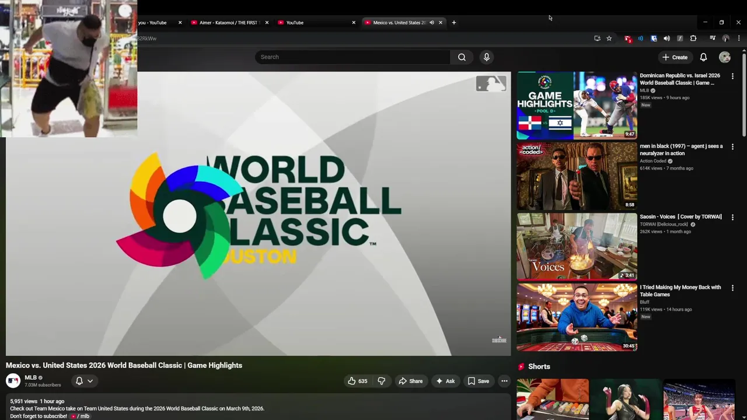Screen dimensions: 747x420
Task: Open the Dominican Republic vs. Israel video title
Action: click(680, 79)
